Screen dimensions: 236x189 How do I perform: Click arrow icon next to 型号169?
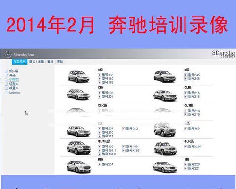click(x=100, y=78)
